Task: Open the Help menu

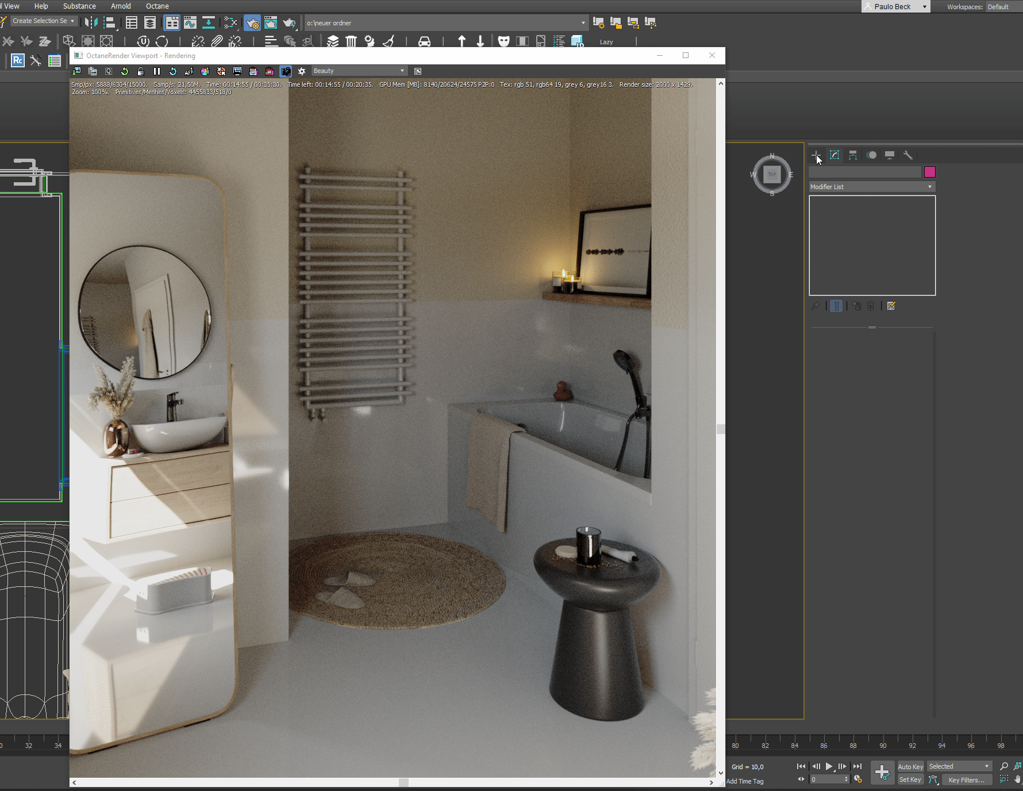Action: point(41,6)
